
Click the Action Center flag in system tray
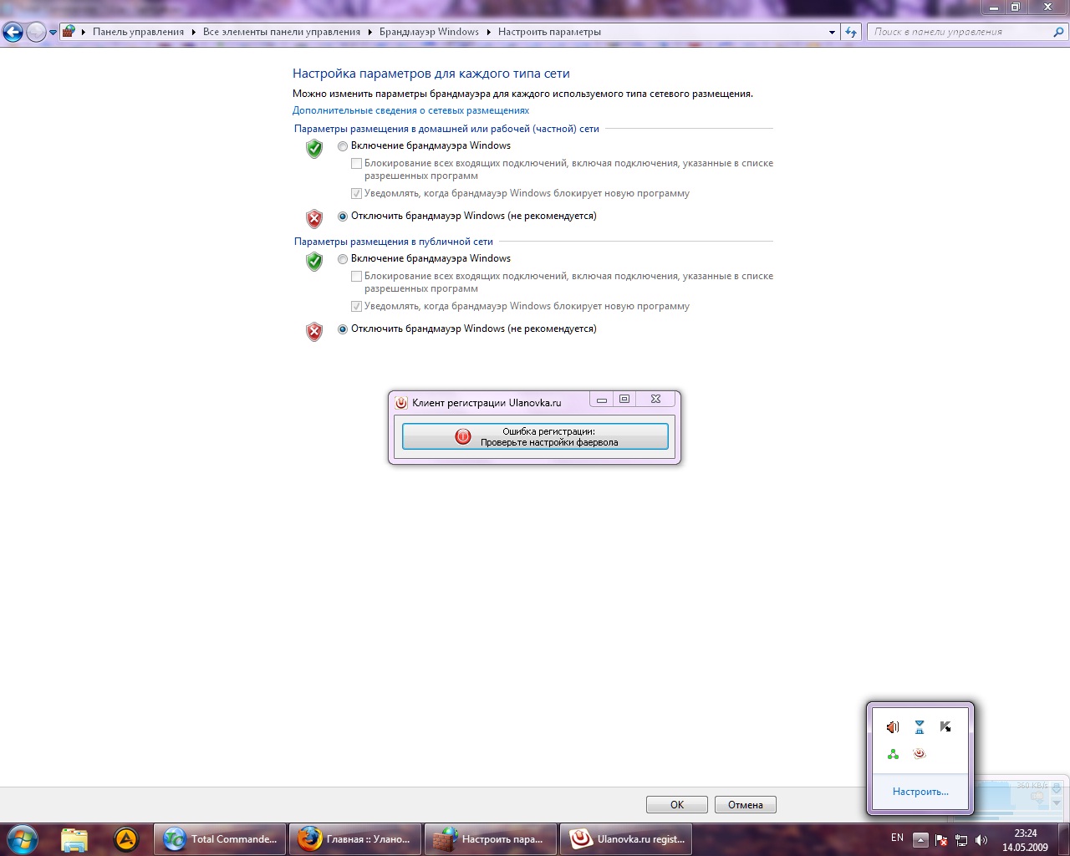tap(940, 838)
